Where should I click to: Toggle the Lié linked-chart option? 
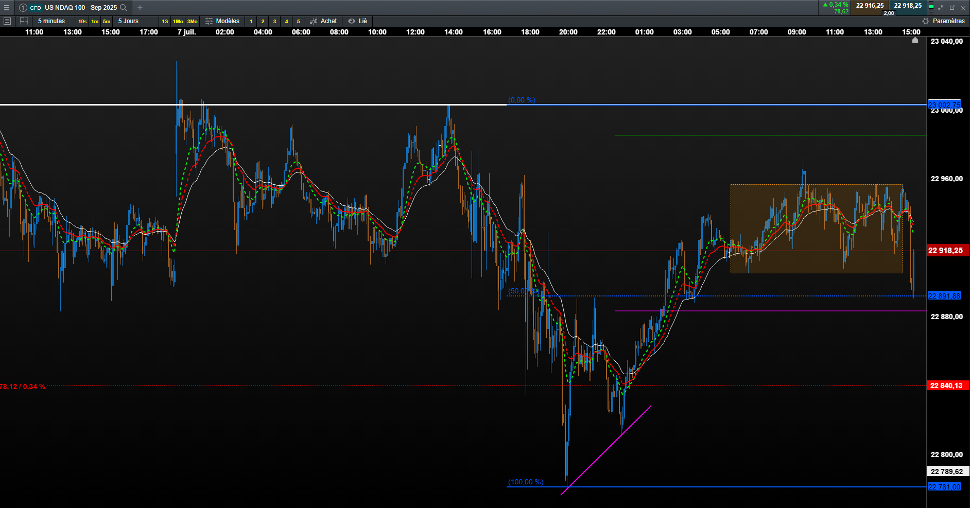coord(358,21)
